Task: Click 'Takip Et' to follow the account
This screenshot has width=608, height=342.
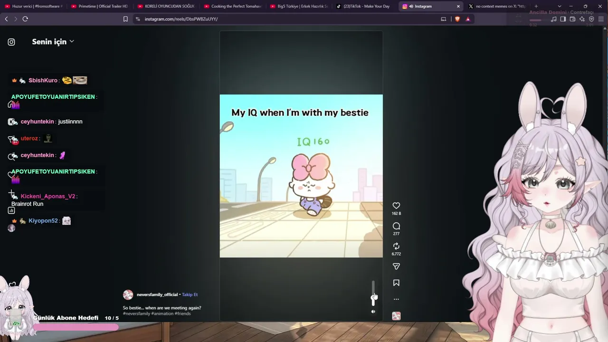Action: point(190,294)
